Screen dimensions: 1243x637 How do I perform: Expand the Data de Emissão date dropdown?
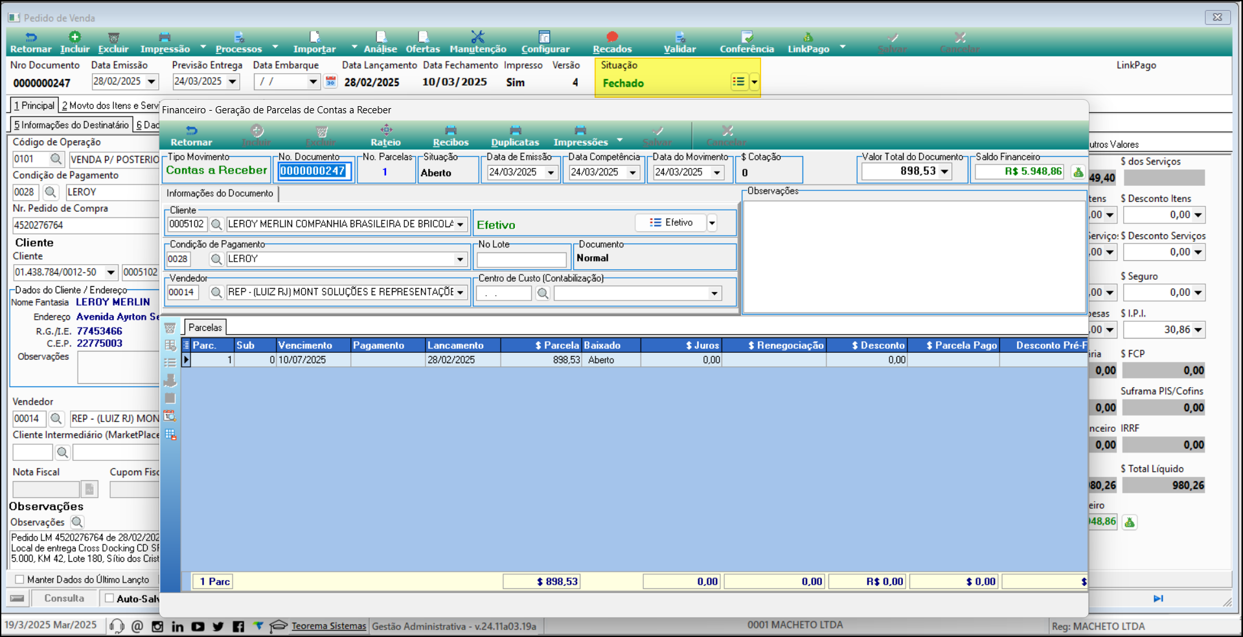[551, 172]
